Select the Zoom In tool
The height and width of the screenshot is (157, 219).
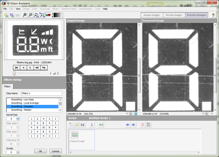(25, 15)
